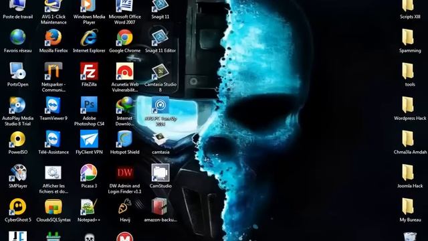Viewport: 428px width, 241px height.
Task: Open Adobe Photoshop CS4
Action: [89, 105]
